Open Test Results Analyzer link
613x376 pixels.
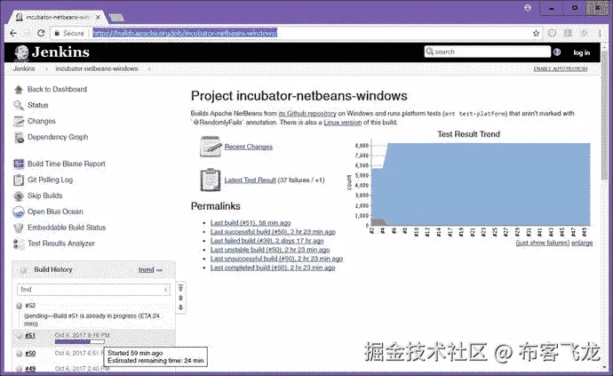point(61,244)
